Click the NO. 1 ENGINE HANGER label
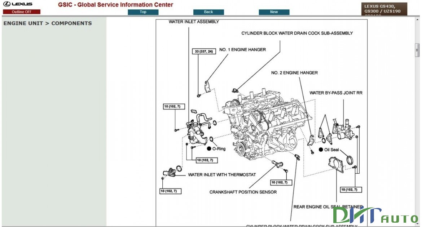This screenshot has height=227, width=422. [242, 49]
